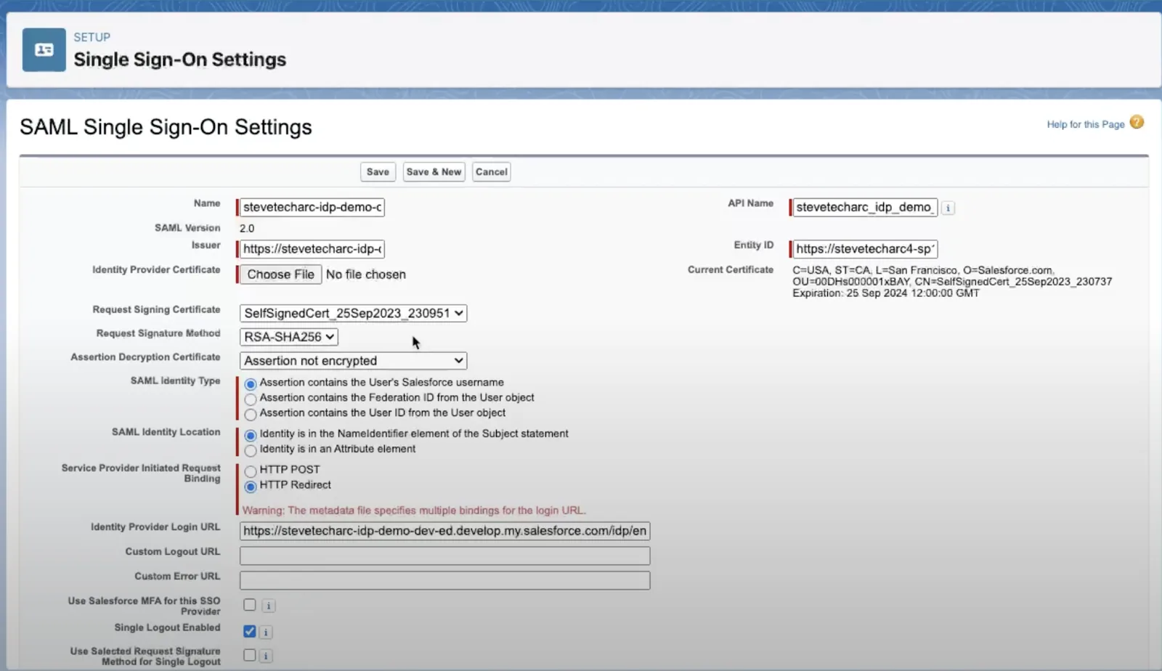1162x671 pixels.
Task: Uncheck the Single Logout Enabled checkbox
Action: (250, 632)
